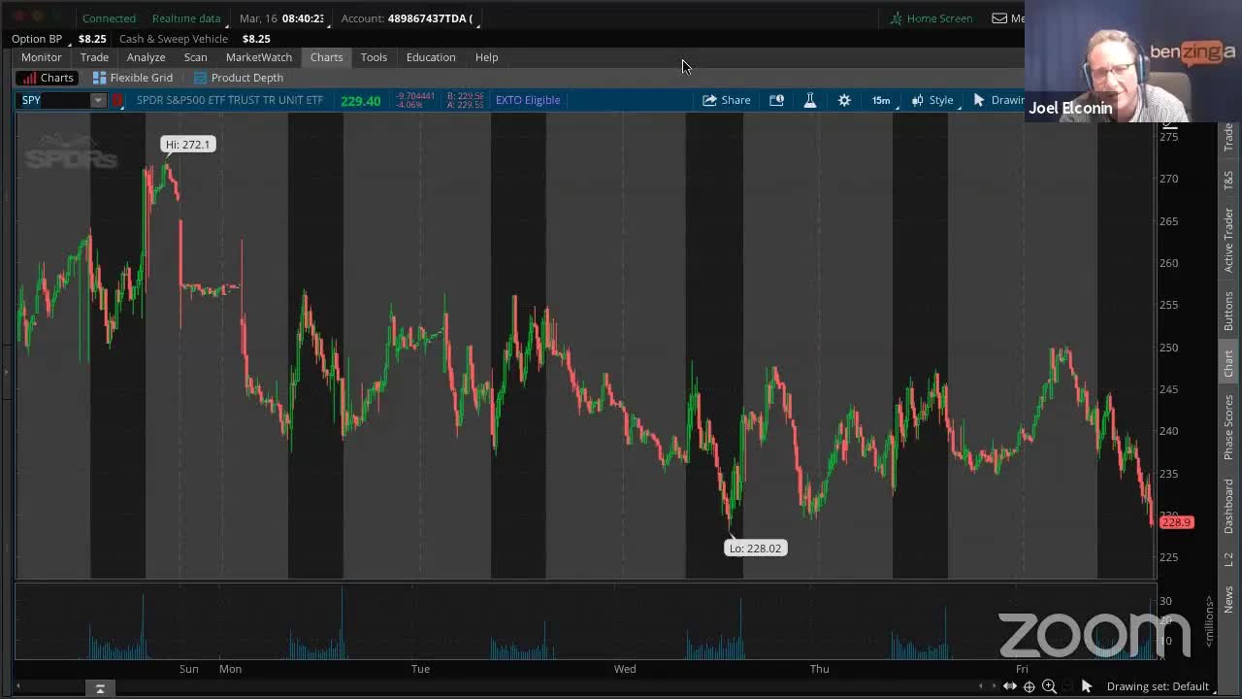Image resolution: width=1242 pixels, height=699 pixels.
Task: Click the Realtime data indicator
Action: tap(186, 18)
